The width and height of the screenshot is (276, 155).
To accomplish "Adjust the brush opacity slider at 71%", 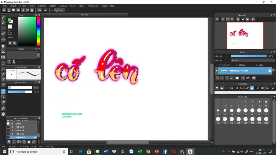I will [x=20, y=92].
